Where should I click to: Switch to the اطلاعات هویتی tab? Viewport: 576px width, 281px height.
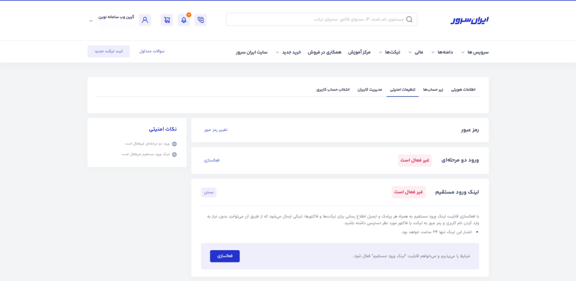coord(463,89)
